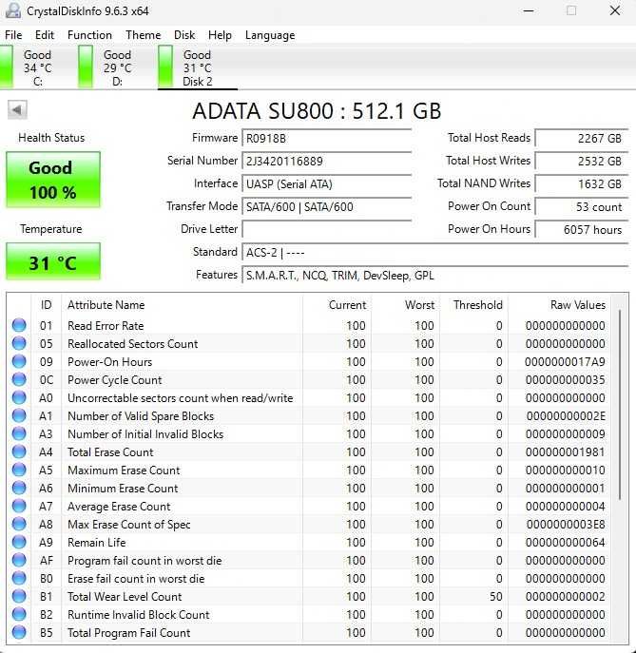Click the Interface field UASP (Serial ATA)

click(326, 184)
